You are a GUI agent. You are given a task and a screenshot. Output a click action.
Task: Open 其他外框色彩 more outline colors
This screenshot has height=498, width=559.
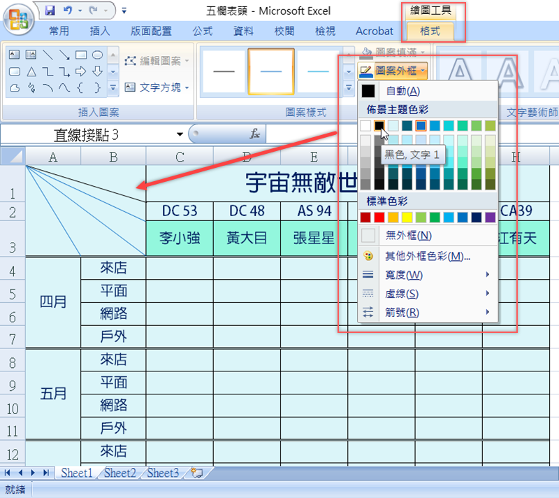point(426,256)
